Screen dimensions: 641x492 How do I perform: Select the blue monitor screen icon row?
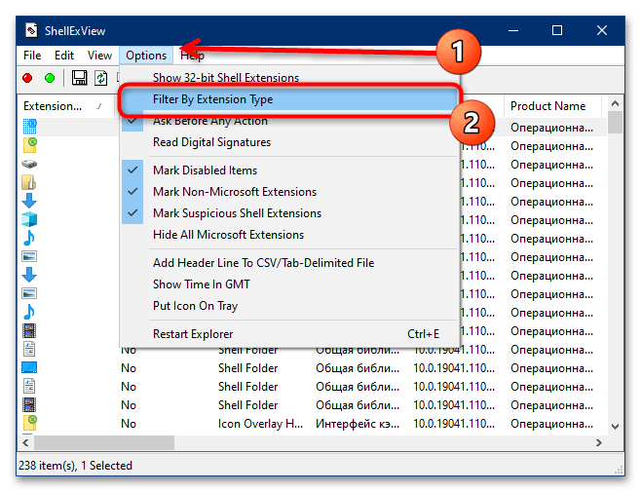29,367
